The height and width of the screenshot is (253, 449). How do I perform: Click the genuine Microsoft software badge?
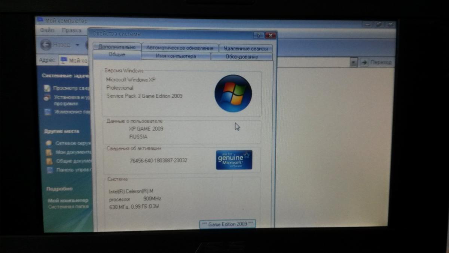(234, 160)
